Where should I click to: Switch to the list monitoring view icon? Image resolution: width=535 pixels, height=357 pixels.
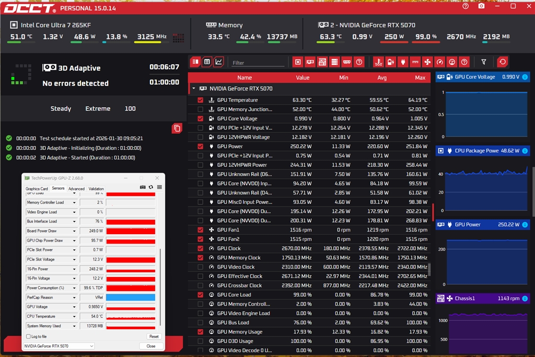click(195, 62)
